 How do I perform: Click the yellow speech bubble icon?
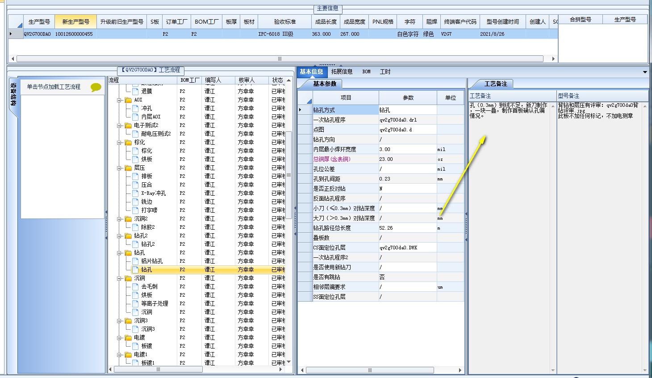[96, 87]
